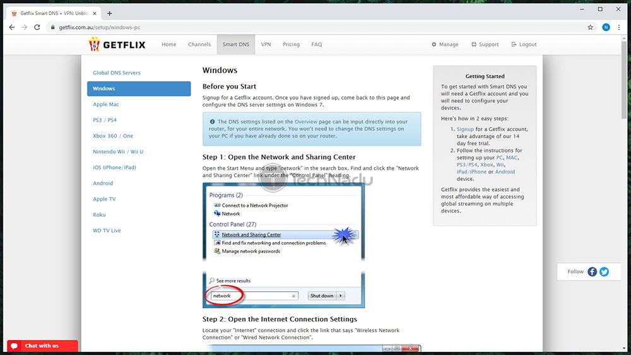Open Roku setup guide
The image size is (631, 355).
point(99,214)
